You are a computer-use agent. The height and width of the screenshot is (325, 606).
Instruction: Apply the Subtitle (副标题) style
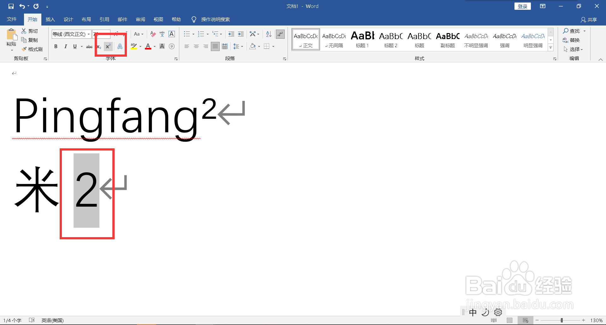(x=448, y=39)
